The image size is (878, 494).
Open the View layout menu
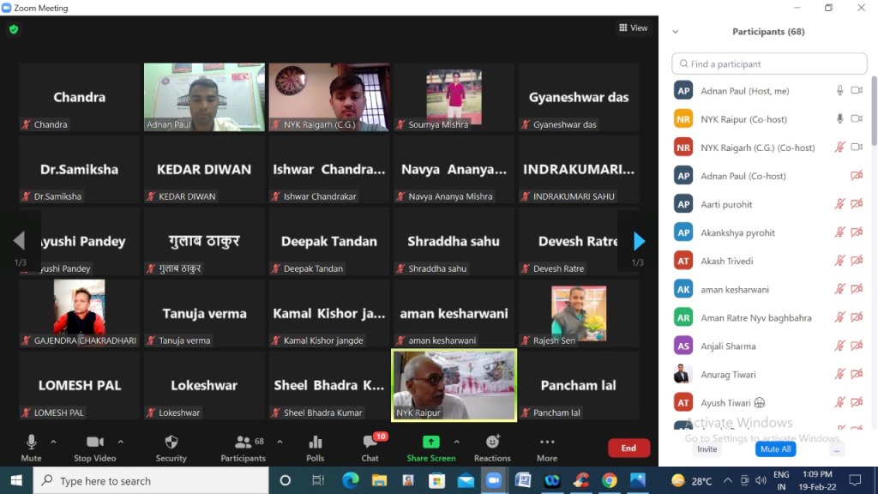click(634, 28)
